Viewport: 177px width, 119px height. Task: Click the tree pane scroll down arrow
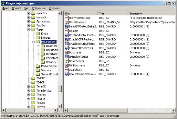(60, 106)
